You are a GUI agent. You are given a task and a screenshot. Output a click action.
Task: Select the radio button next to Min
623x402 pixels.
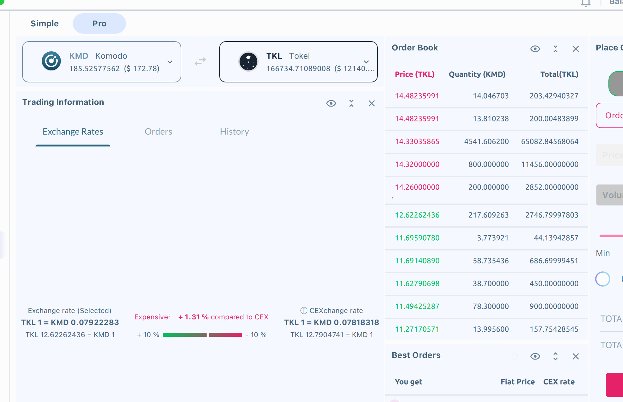[x=603, y=279]
